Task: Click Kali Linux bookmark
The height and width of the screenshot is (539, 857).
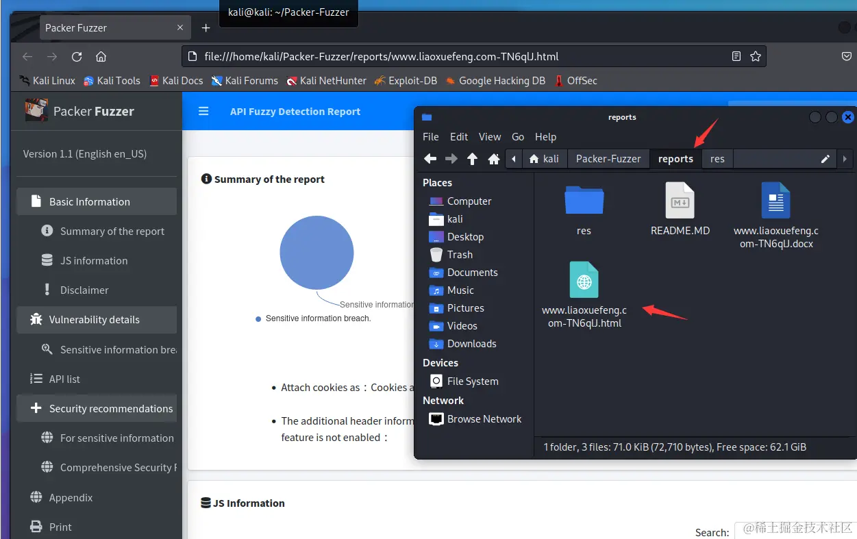Action: coord(47,81)
